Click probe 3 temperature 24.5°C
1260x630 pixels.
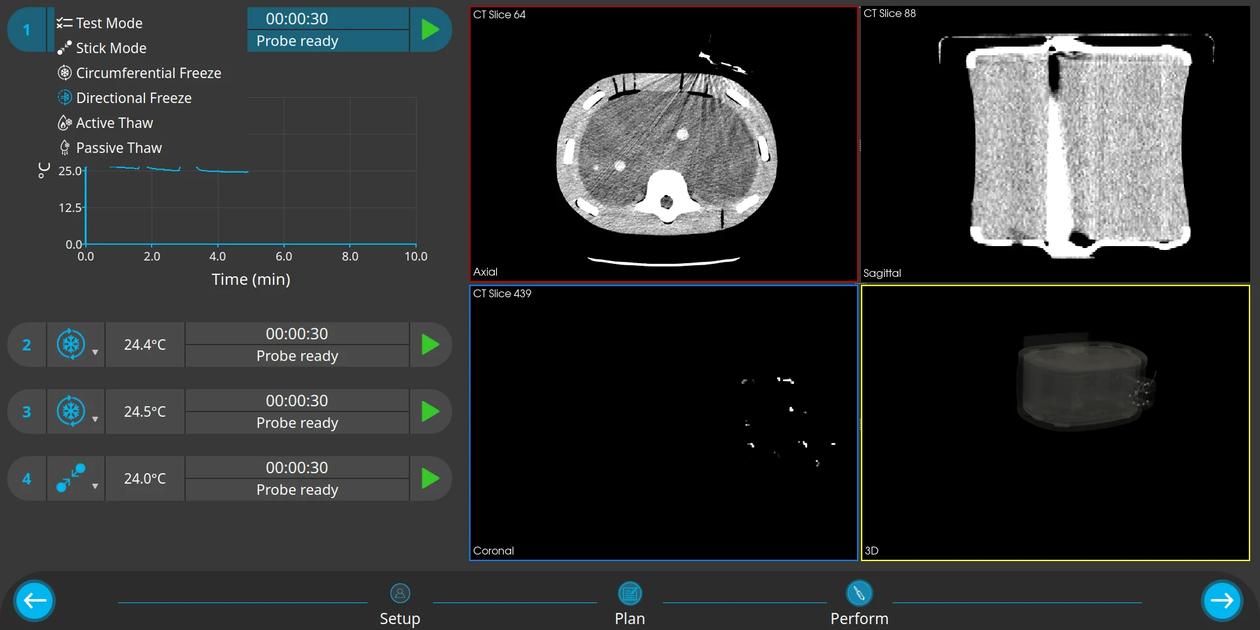pos(145,411)
